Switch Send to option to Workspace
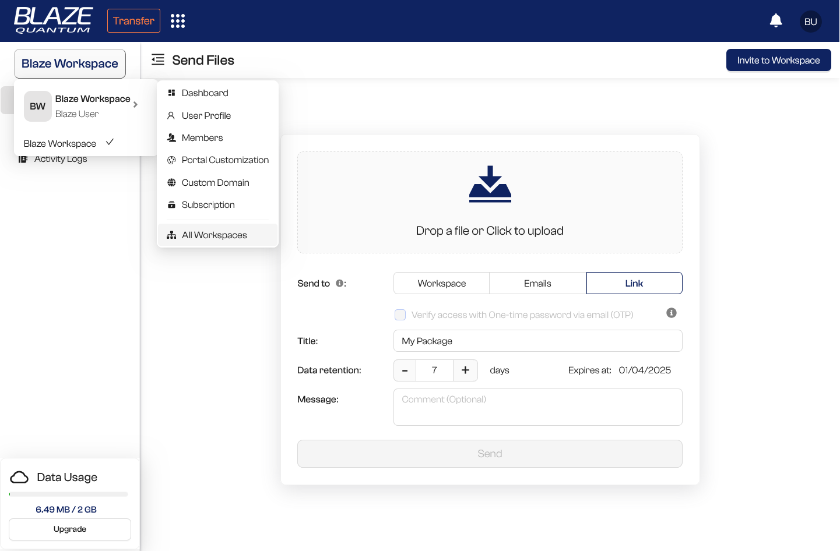 [x=442, y=283]
